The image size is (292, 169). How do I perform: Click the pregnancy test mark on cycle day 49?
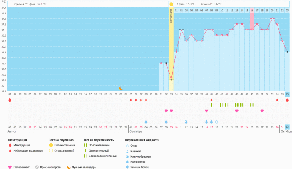(x=252, y=105)
